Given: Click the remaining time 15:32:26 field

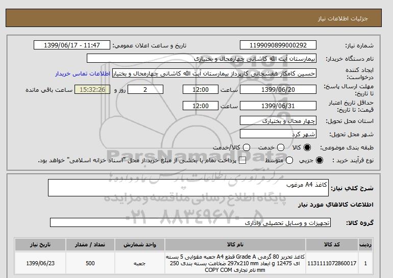Looking at the screenshot, I should click(92, 89).
